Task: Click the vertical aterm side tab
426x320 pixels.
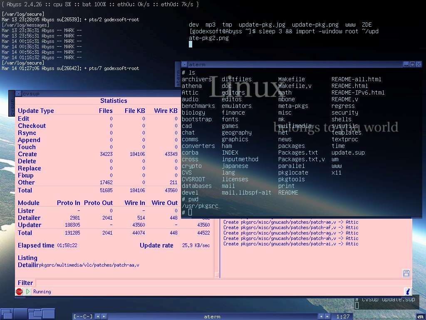Action: coord(178,75)
